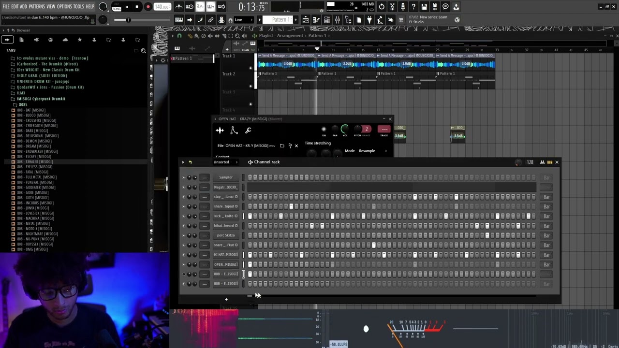Image resolution: width=619 pixels, height=348 pixels.
Task: Open the OPTIONS menu
Action: tap(64, 6)
